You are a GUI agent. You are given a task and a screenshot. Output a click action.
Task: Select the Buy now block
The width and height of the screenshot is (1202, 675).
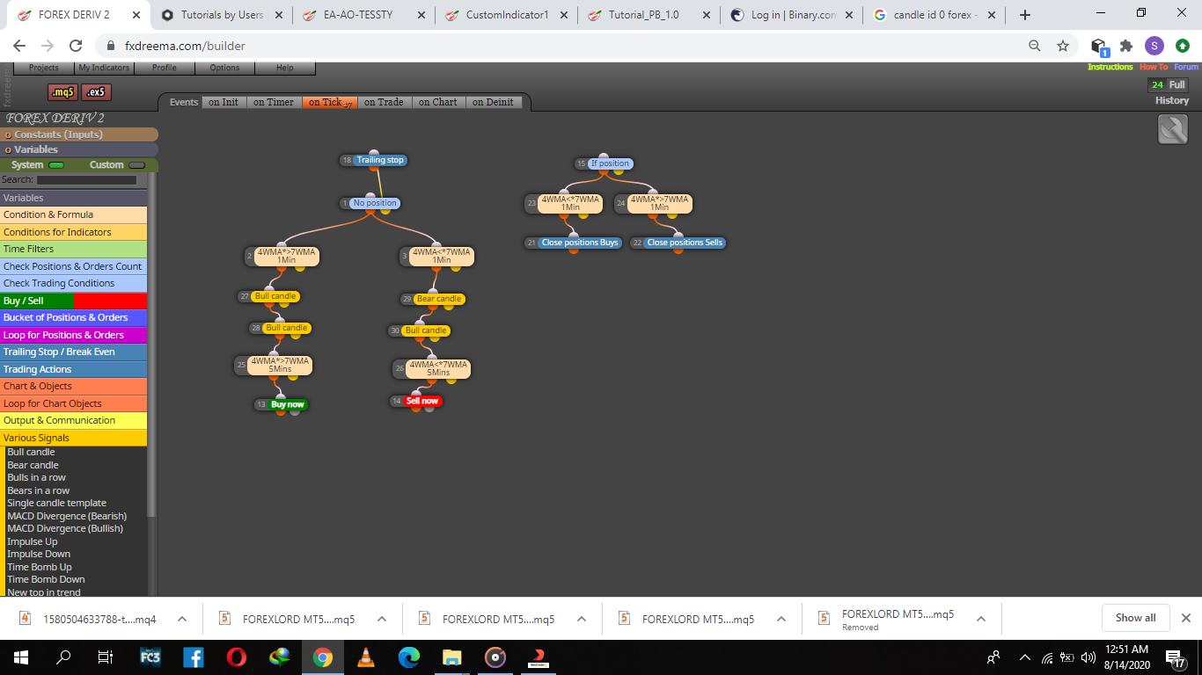click(x=287, y=404)
